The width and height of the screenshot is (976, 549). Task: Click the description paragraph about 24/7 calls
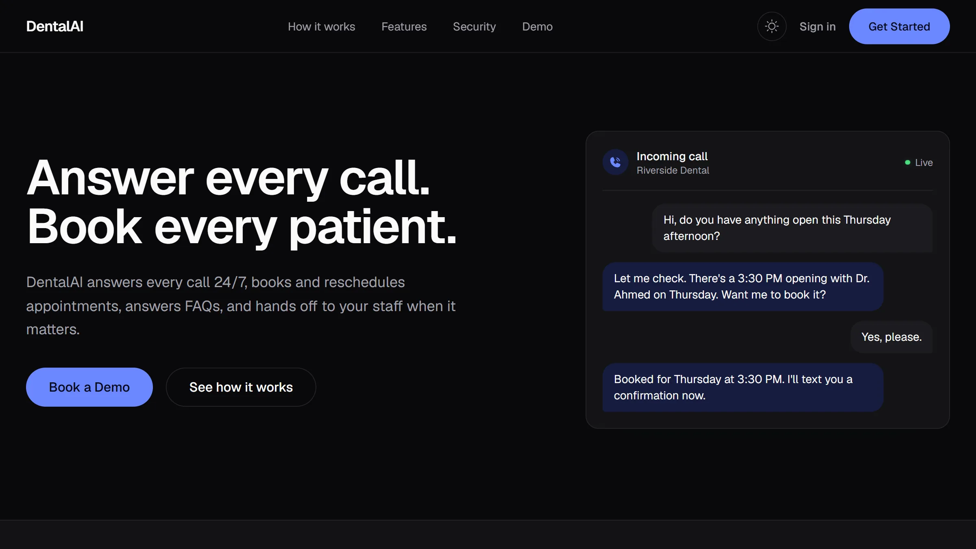tap(241, 306)
